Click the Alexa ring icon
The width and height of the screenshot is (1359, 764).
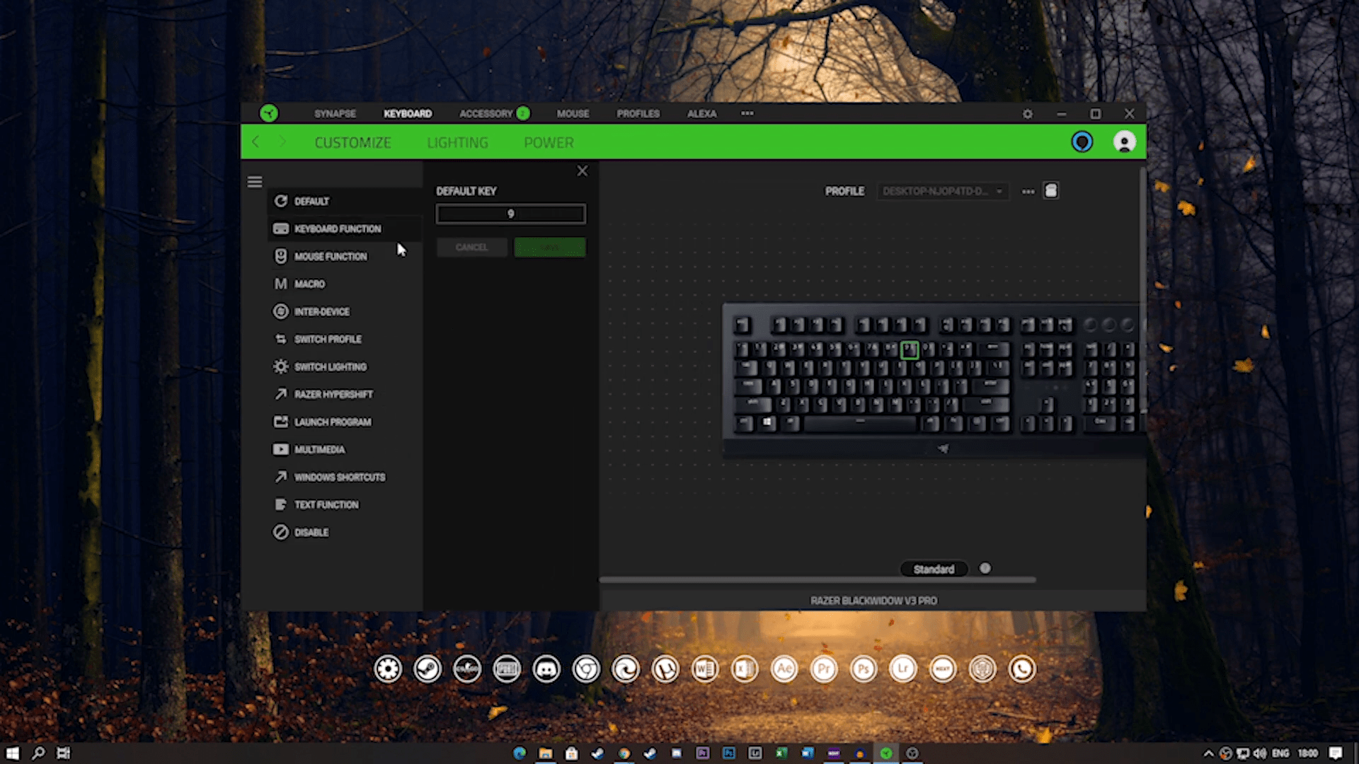pos(1082,141)
